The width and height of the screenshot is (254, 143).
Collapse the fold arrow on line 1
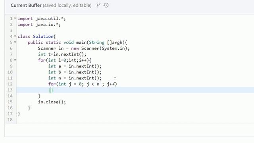(x=15, y=19)
